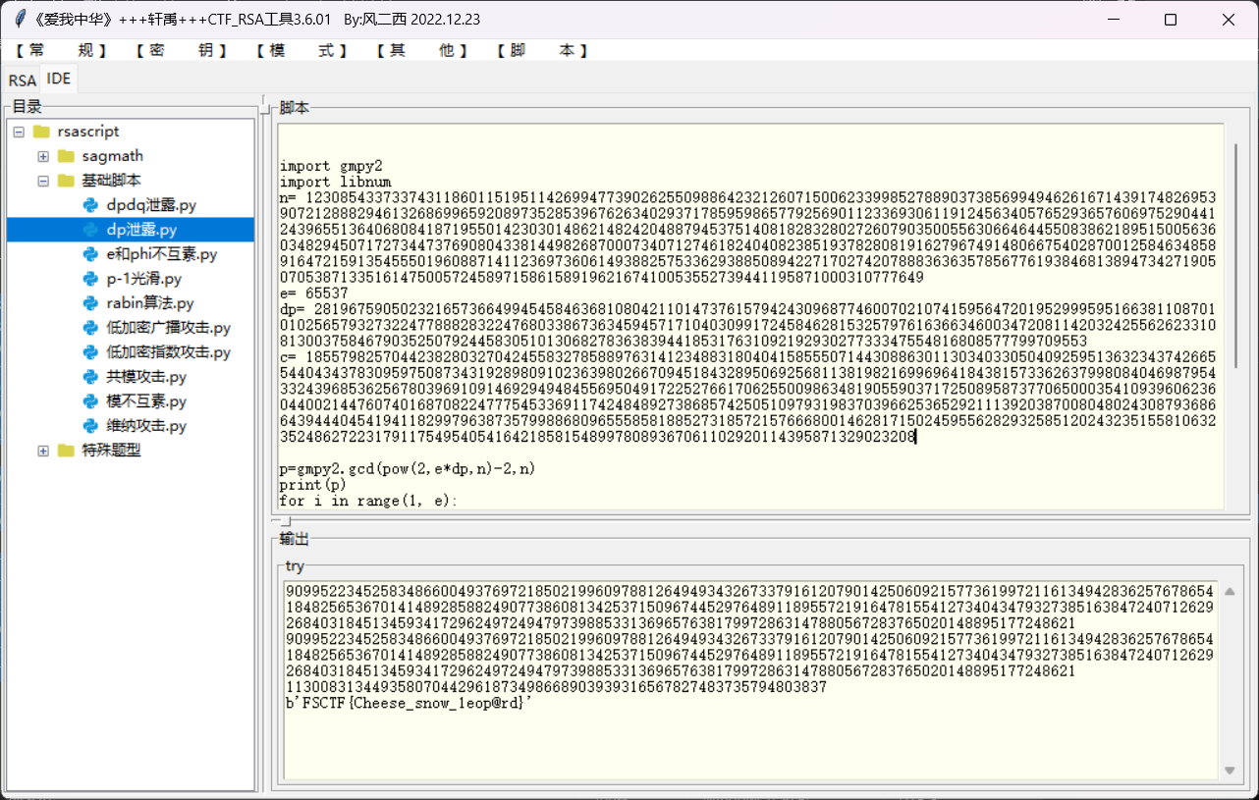Switch to the IDE tab
This screenshot has height=800, width=1259.
[59, 79]
